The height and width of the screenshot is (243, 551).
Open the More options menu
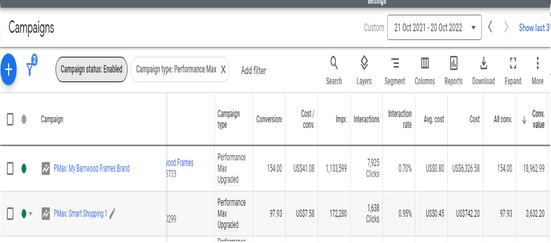pyautogui.click(x=537, y=70)
